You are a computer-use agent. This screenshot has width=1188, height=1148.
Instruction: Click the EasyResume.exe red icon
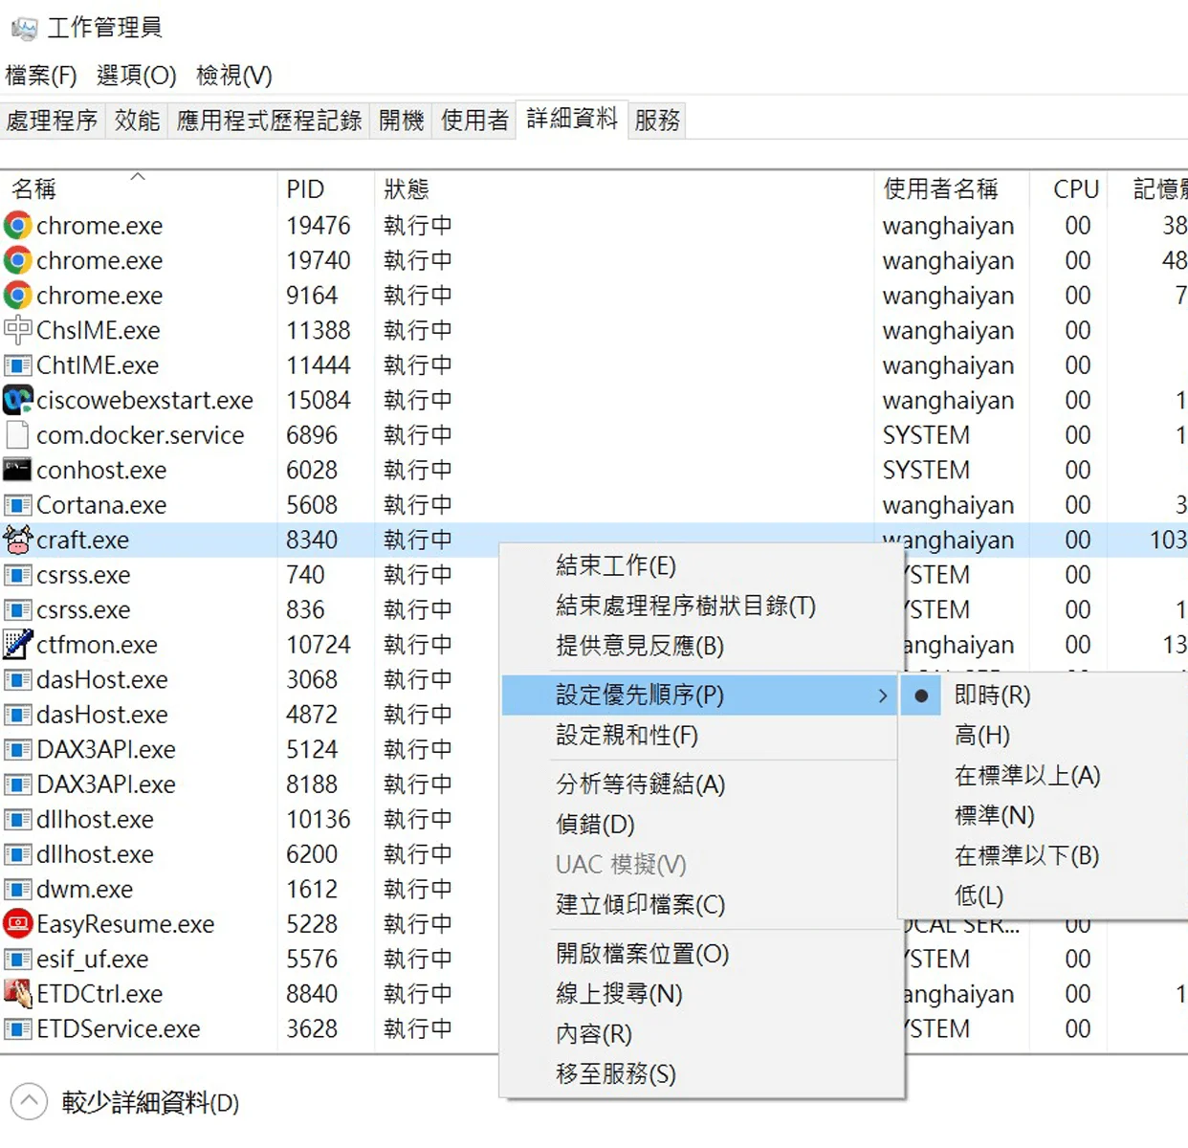pos(17,924)
